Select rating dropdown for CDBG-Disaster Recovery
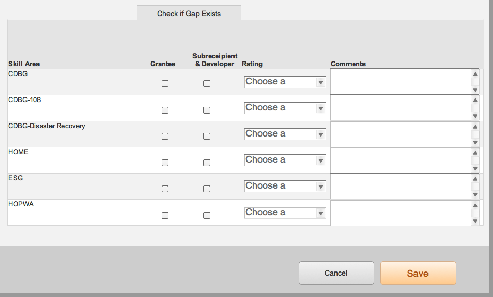493x297 pixels. click(285, 134)
